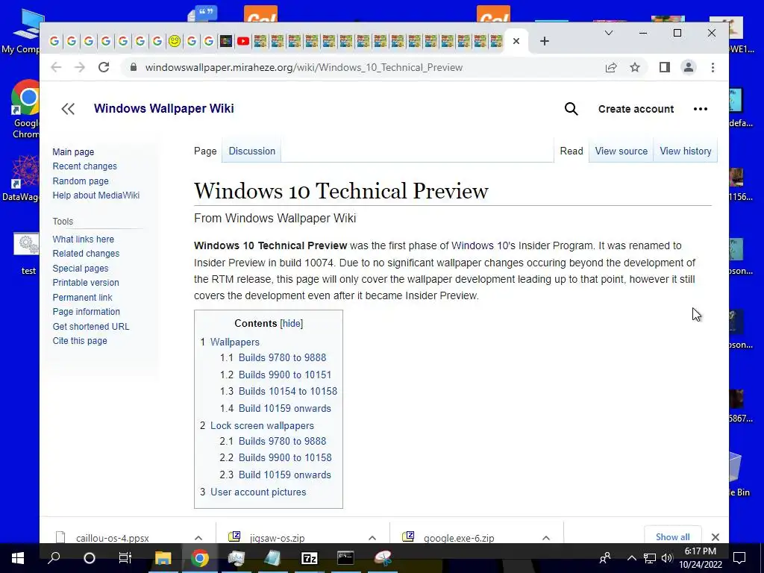Screen dimensions: 764x573
Task: Collapse the wiki sidebar with double chevron
Action: click(68, 109)
